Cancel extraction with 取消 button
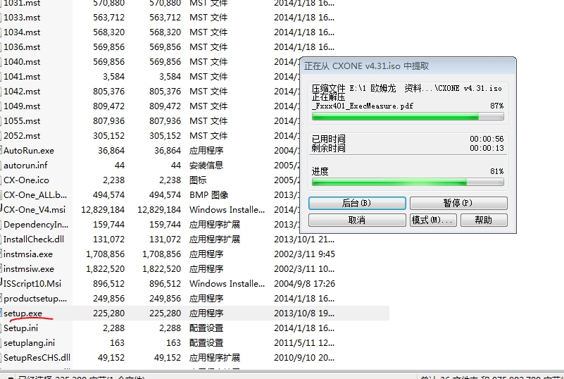Image resolution: width=564 pixels, height=379 pixels. coord(357,220)
